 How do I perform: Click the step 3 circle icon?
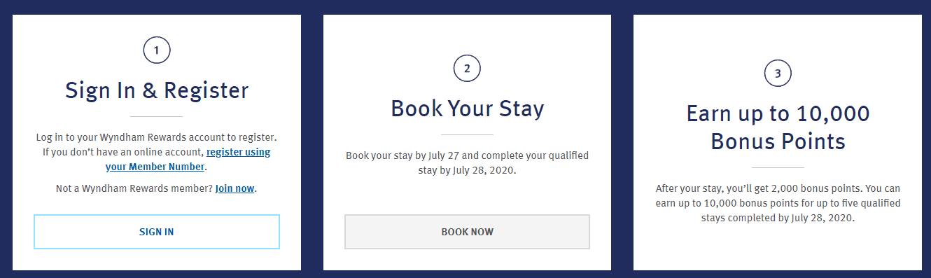click(778, 73)
